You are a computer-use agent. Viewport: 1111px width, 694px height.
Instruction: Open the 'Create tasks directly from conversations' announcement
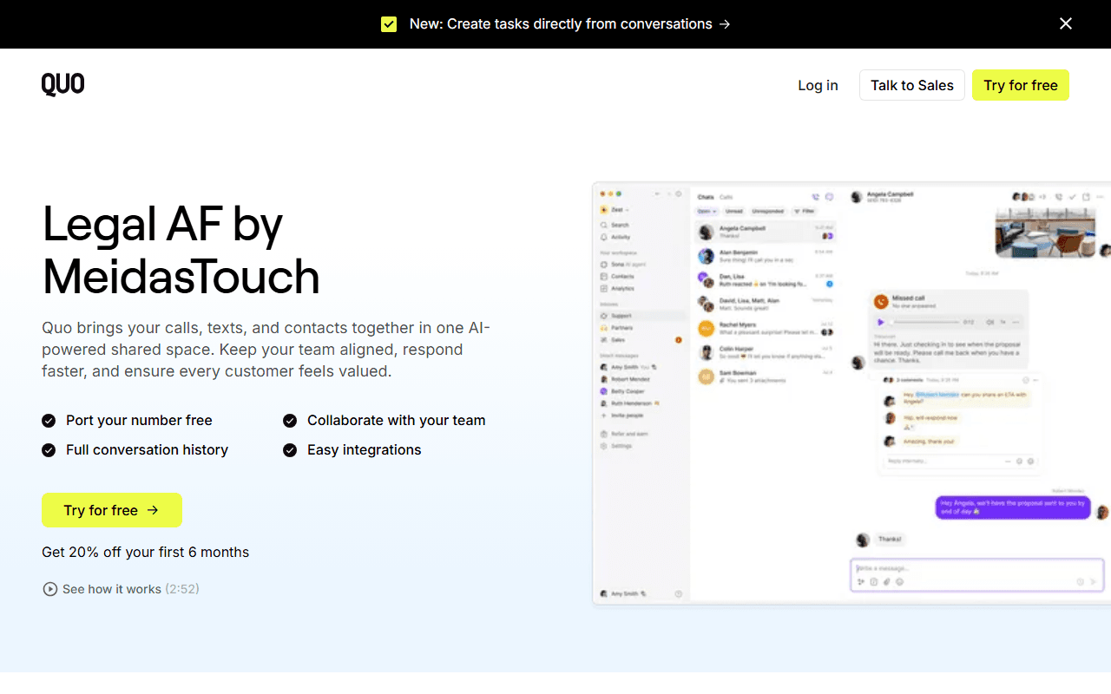pyautogui.click(x=569, y=24)
